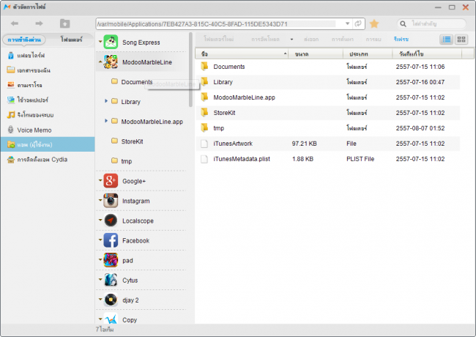Select the Google+ app icon

pyautogui.click(x=111, y=181)
